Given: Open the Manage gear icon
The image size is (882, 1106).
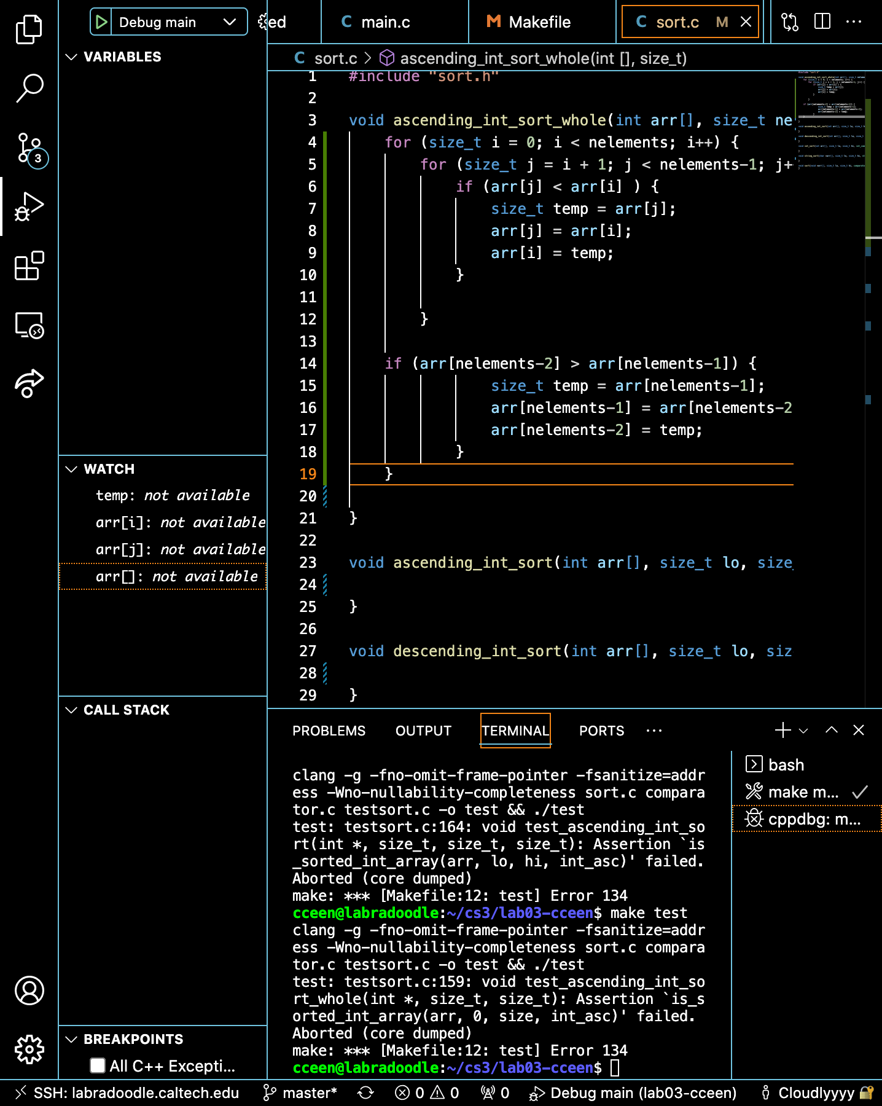Looking at the screenshot, I should [29, 1049].
